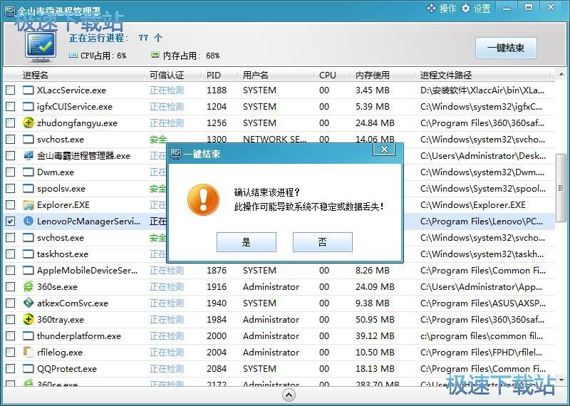570x406 pixels.
Task: Click the Dwm.exe process icon
Action: [28, 172]
